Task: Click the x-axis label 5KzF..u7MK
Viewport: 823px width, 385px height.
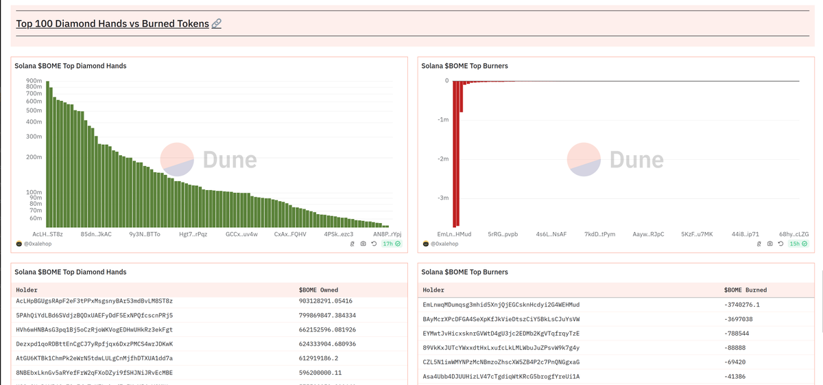Action: (x=697, y=234)
